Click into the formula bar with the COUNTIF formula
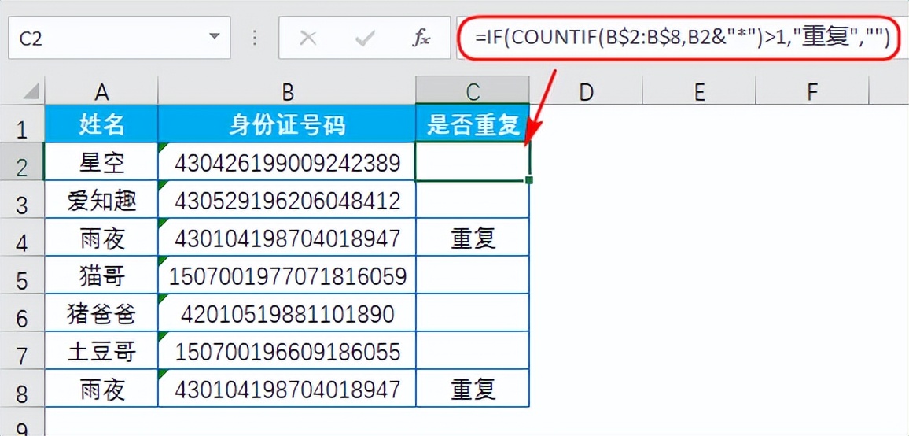 [683, 38]
